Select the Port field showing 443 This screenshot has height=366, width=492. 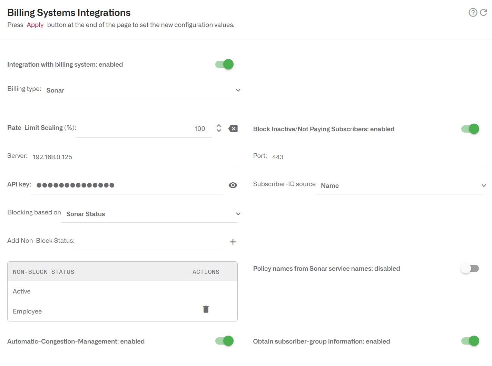[345, 157]
